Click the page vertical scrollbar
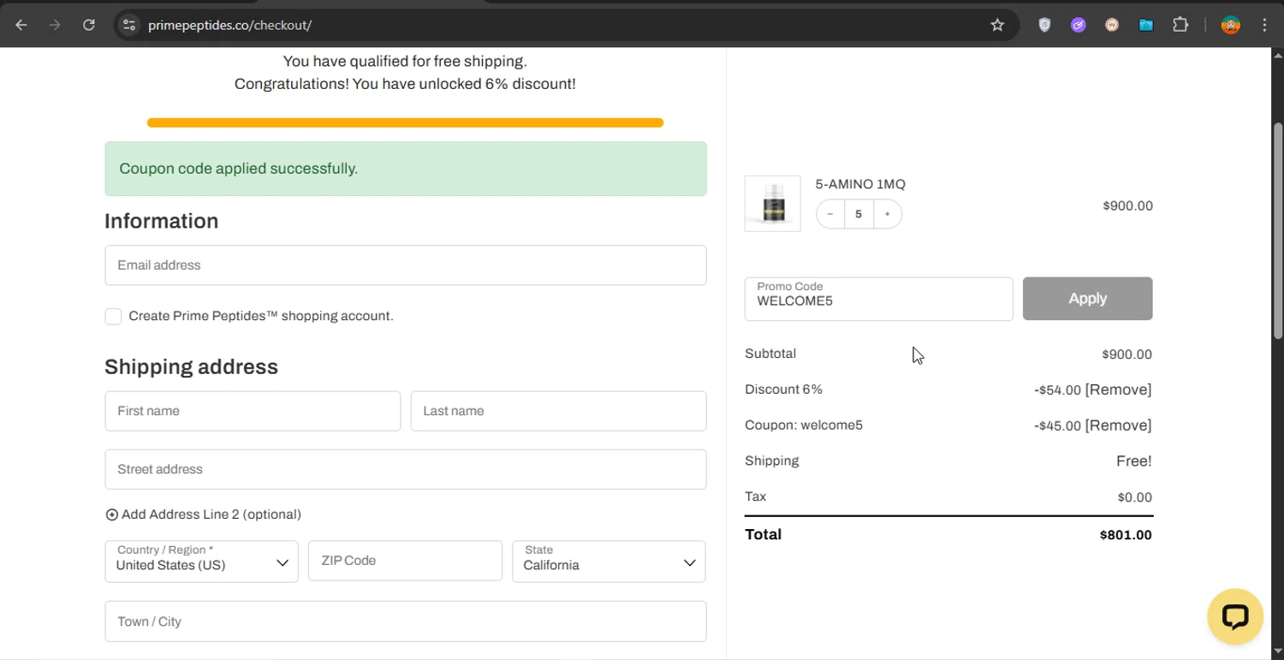1284x660 pixels. (1278, 231)
